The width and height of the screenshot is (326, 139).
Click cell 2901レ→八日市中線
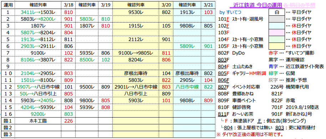pos(136,86)
